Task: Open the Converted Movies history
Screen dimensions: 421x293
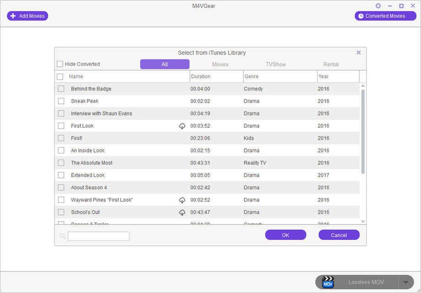Action: [385, 16]
